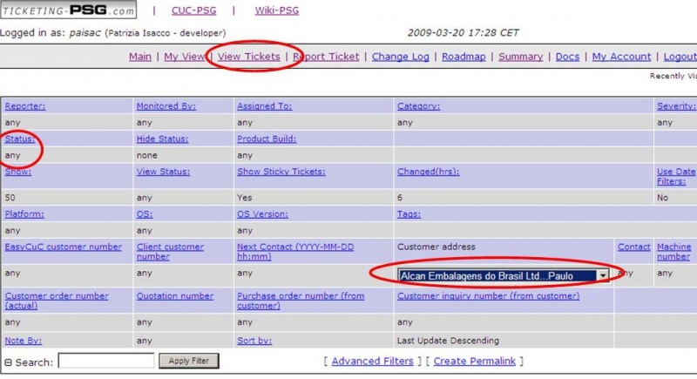697x379 pixels.
Task: Click inside the Search text field
Action: pos(106,361)
